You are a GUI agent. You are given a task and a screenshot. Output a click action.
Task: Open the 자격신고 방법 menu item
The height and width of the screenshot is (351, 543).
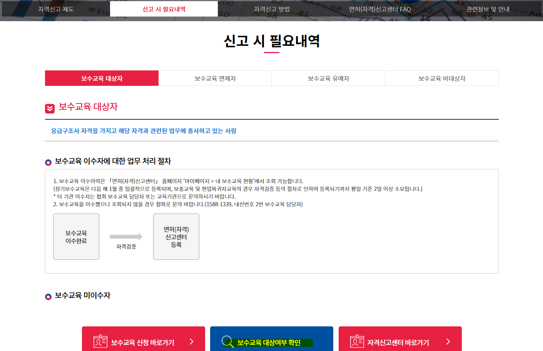point(272,9)
